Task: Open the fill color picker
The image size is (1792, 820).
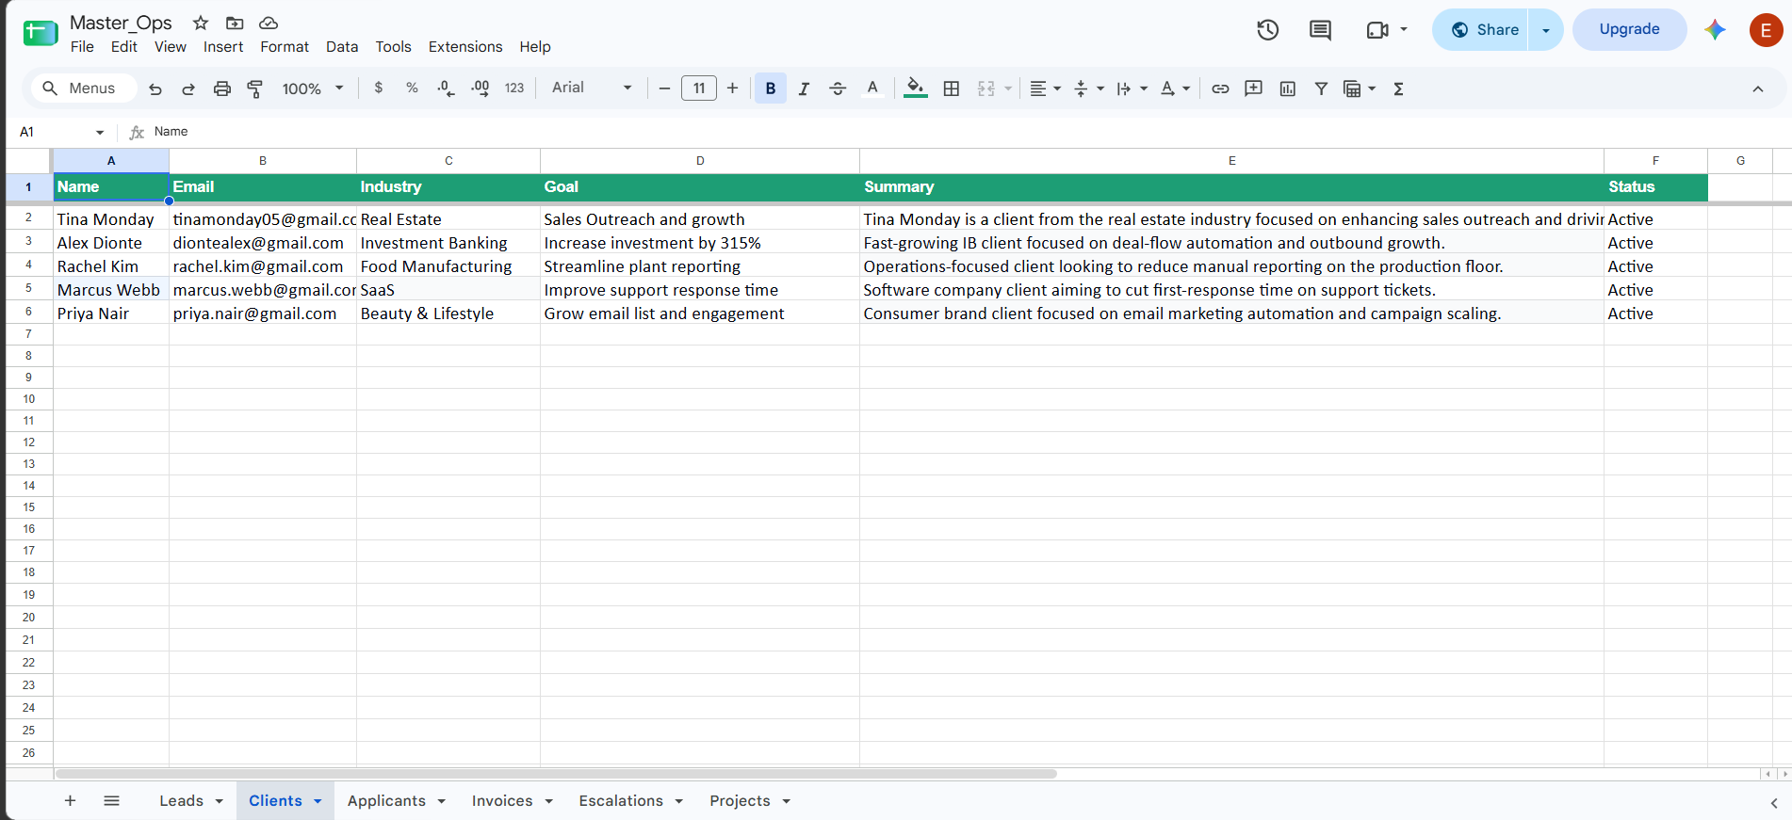Action: 915,88
